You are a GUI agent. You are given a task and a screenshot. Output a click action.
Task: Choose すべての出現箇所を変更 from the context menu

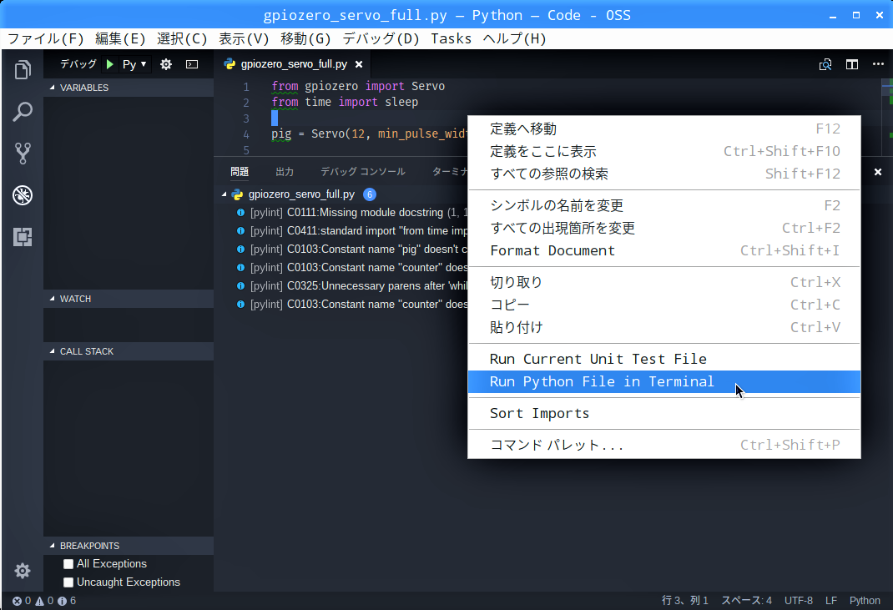pos(664,229)
